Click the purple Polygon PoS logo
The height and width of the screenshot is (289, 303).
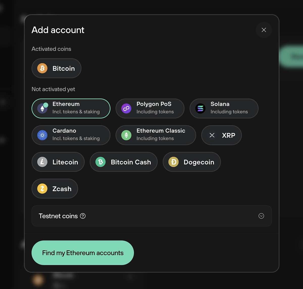(126, 108)
